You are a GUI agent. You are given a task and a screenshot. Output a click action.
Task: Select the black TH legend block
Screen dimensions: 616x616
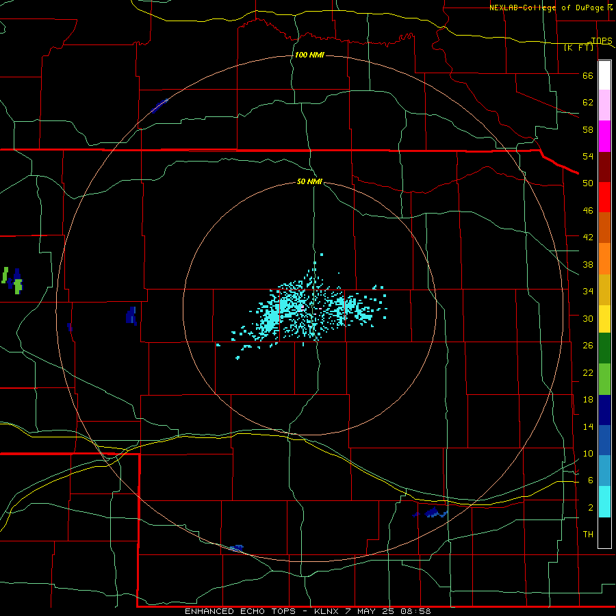coord(604,532)
